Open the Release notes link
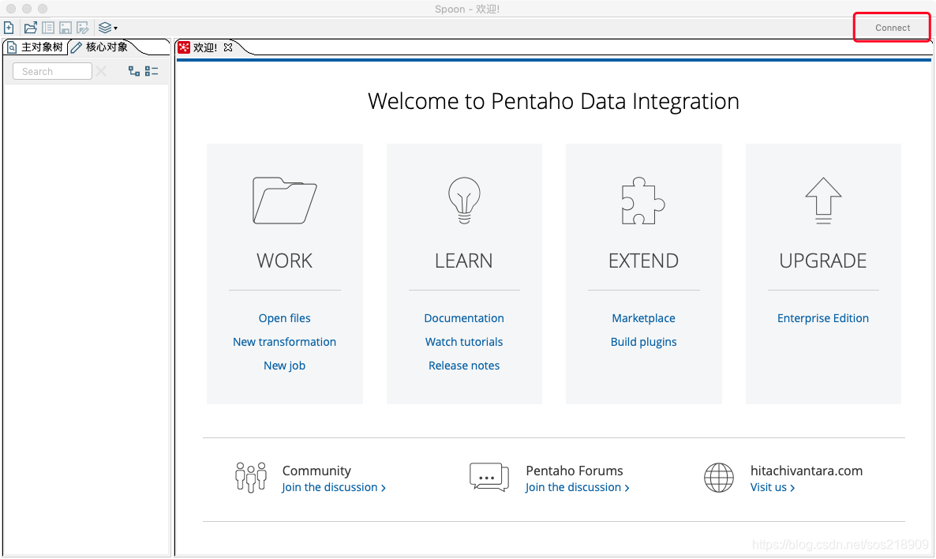 click(x=464, y=366)
